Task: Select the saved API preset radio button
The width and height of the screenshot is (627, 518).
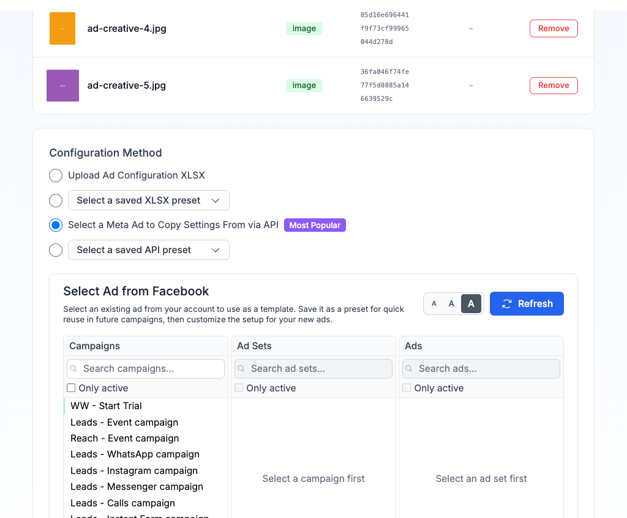Action: (x=56, y=250)
